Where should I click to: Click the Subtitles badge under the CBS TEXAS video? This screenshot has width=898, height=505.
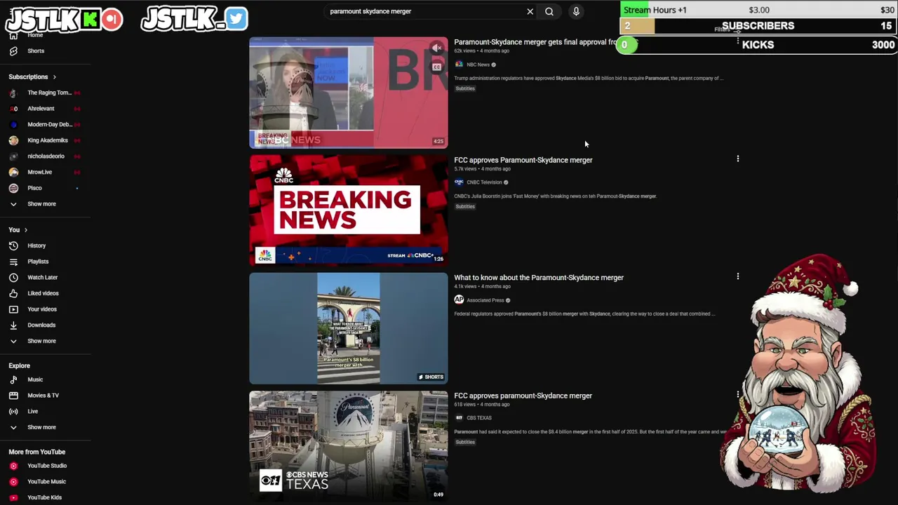point(465,442)
